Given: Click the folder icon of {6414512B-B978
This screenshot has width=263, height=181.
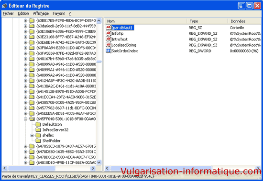Looking at the screenshot, I should coord(32,91).
